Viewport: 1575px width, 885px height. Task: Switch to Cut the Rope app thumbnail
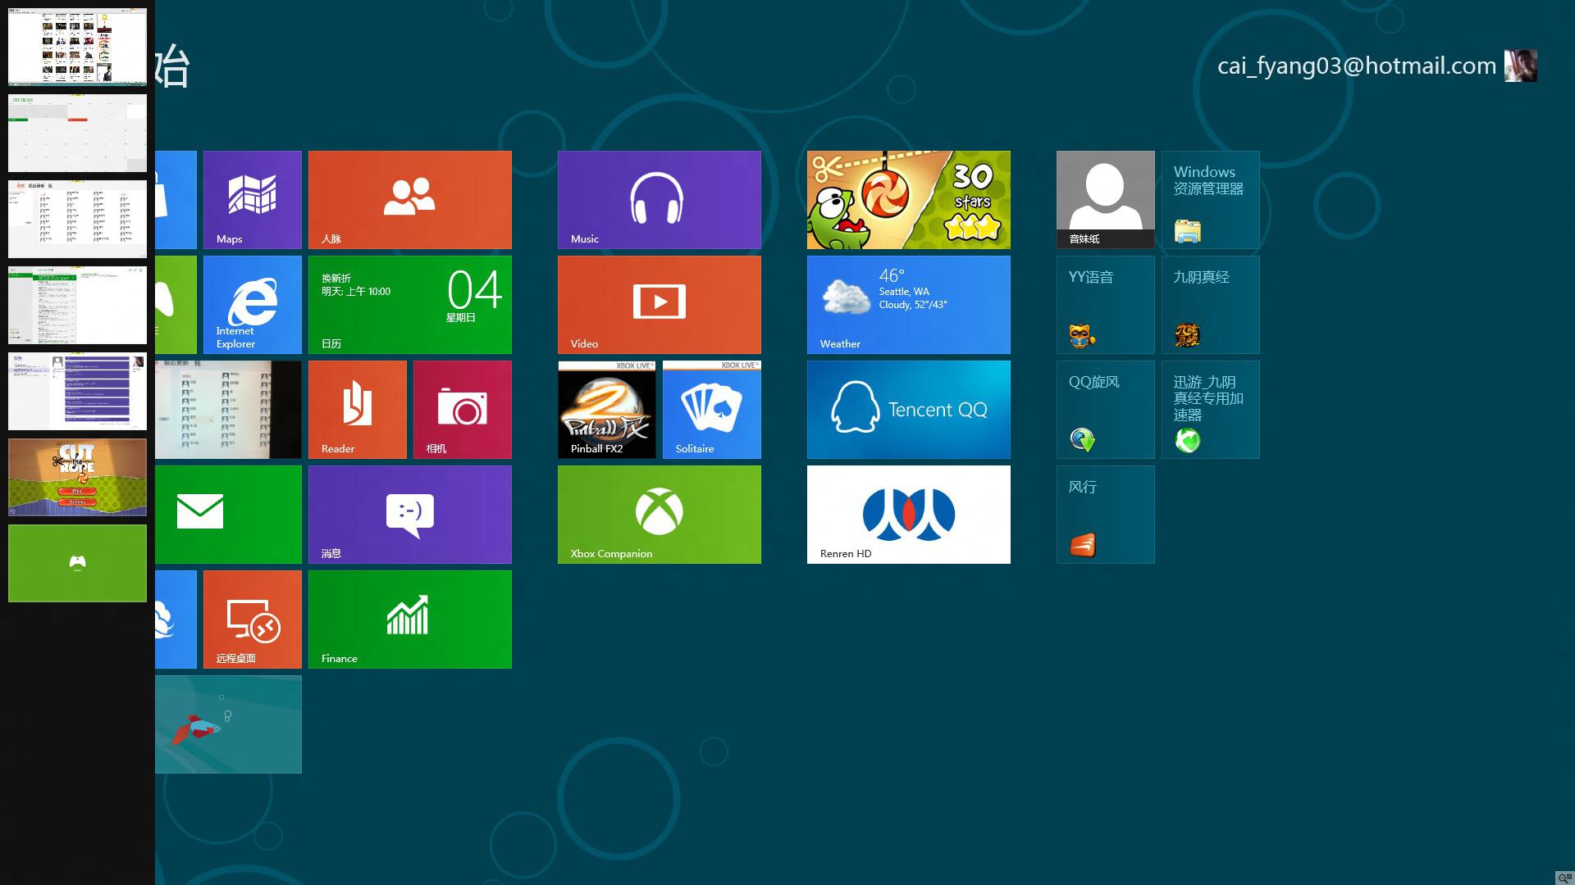tap(77, 477)
